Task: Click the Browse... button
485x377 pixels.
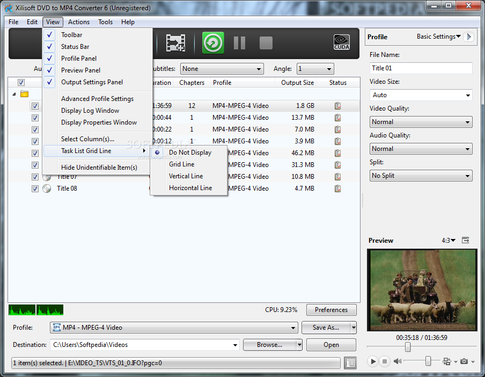Action: click(x=270, y=345)
